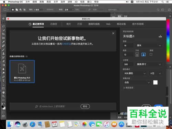Set the Add to Selection mode

(x=17, y=10)
